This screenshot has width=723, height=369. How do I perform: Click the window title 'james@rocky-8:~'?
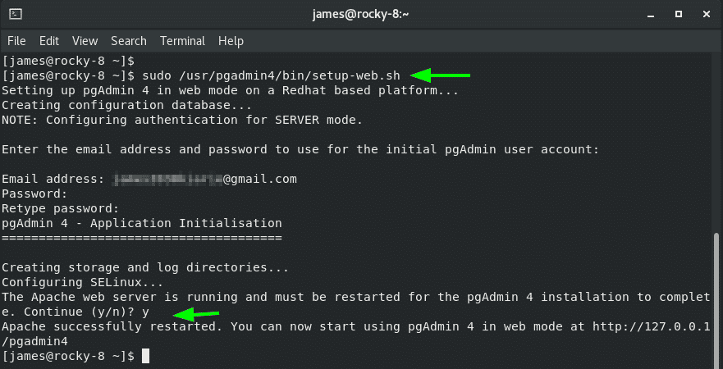(x=360, y=14)
